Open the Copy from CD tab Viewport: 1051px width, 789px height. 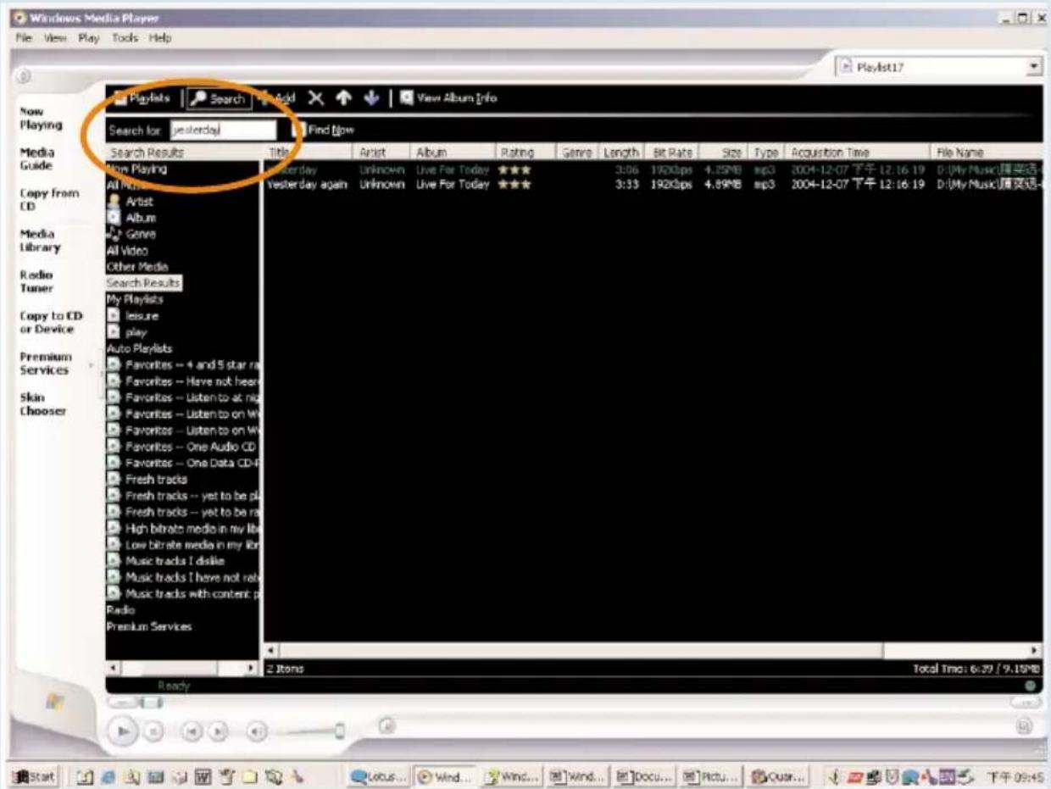[x=49, y=200]
